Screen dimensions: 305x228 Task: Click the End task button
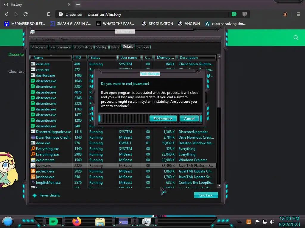pos(206,195)
